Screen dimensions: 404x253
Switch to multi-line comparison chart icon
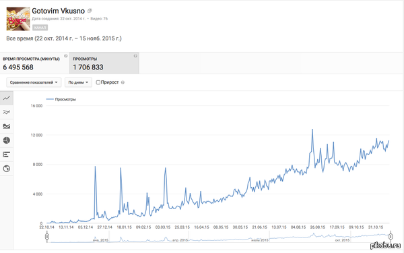click(x=7, y=112)
